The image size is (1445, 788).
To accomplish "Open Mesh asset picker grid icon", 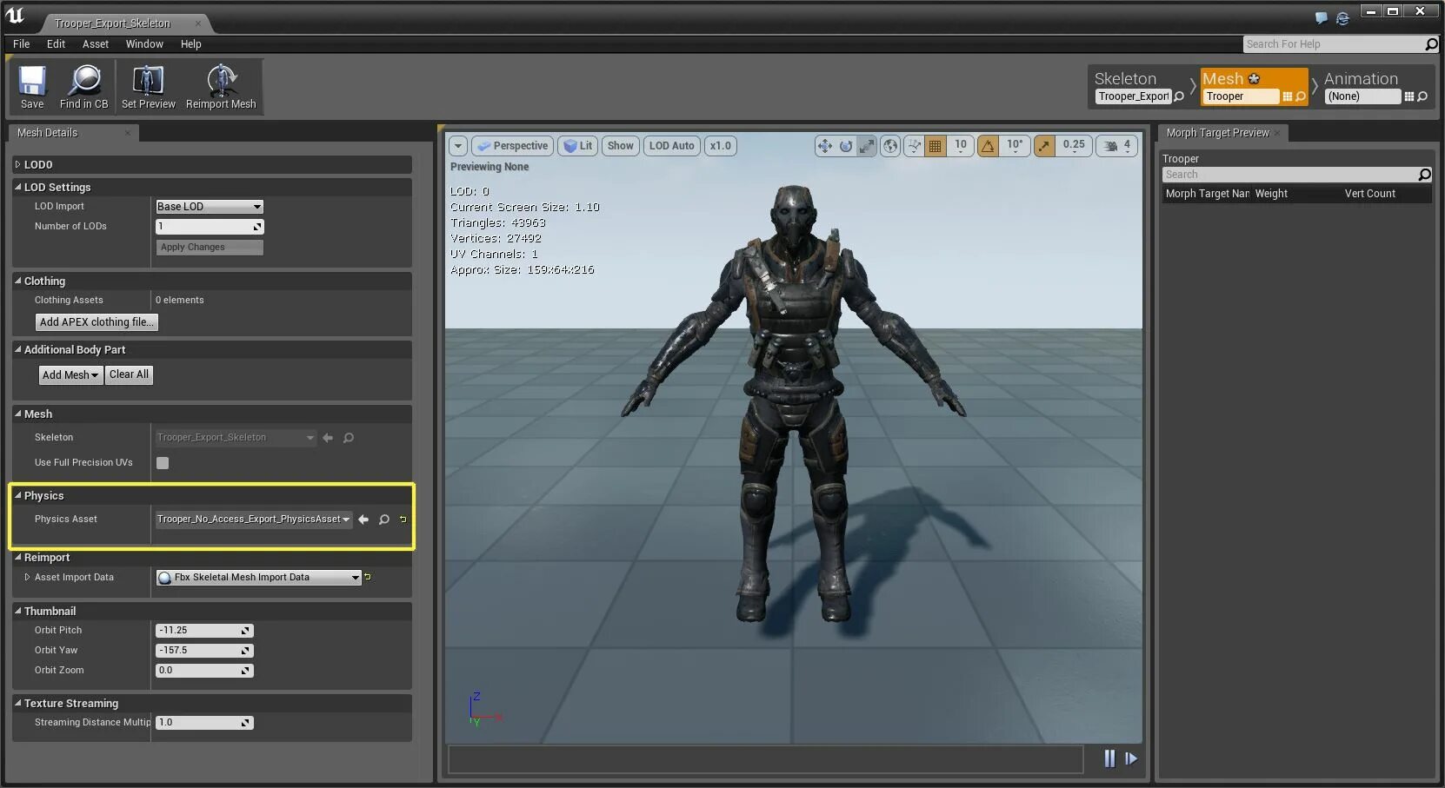I will (x=1288, y=96).
